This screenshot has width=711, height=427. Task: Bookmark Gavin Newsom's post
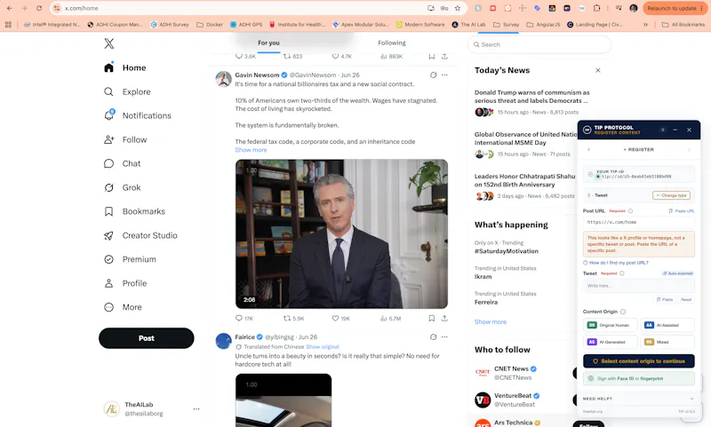pos(432,319)
